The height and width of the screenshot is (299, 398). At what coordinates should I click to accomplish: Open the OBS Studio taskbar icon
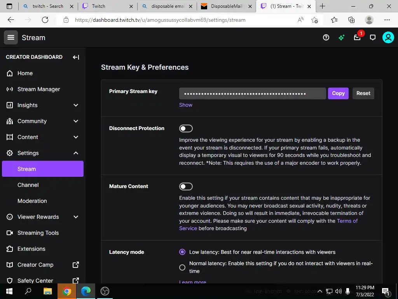[x=105, y=291]
